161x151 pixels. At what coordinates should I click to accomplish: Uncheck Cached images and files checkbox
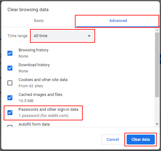10,98
